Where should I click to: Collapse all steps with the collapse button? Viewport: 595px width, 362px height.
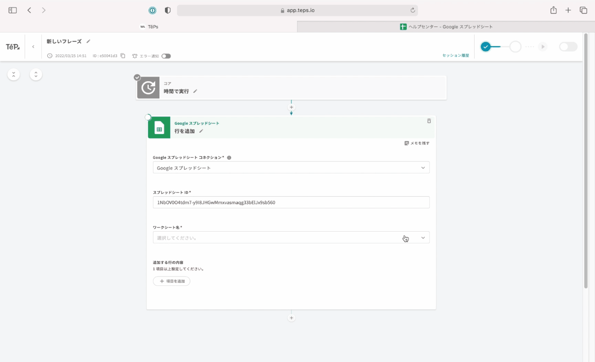point(13,74)
